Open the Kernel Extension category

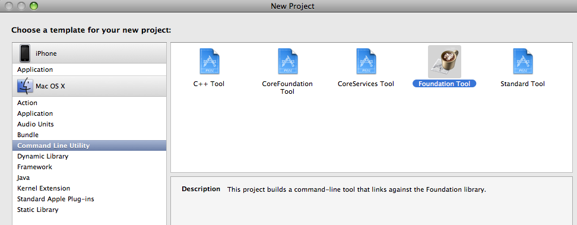click(x=90, y=189)
